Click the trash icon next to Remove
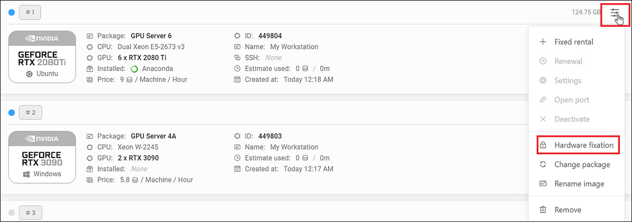Image resolution: width=632 pixels, height=222 pixels. [x=543, y=210]
